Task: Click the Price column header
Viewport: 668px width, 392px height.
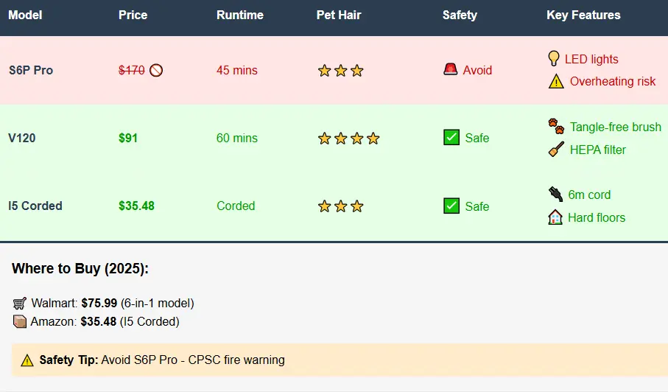Action: point(133,15)
